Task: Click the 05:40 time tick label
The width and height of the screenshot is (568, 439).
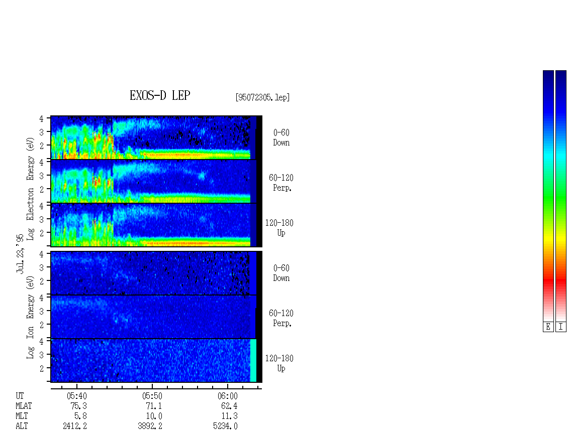Action: click(77, 396)
